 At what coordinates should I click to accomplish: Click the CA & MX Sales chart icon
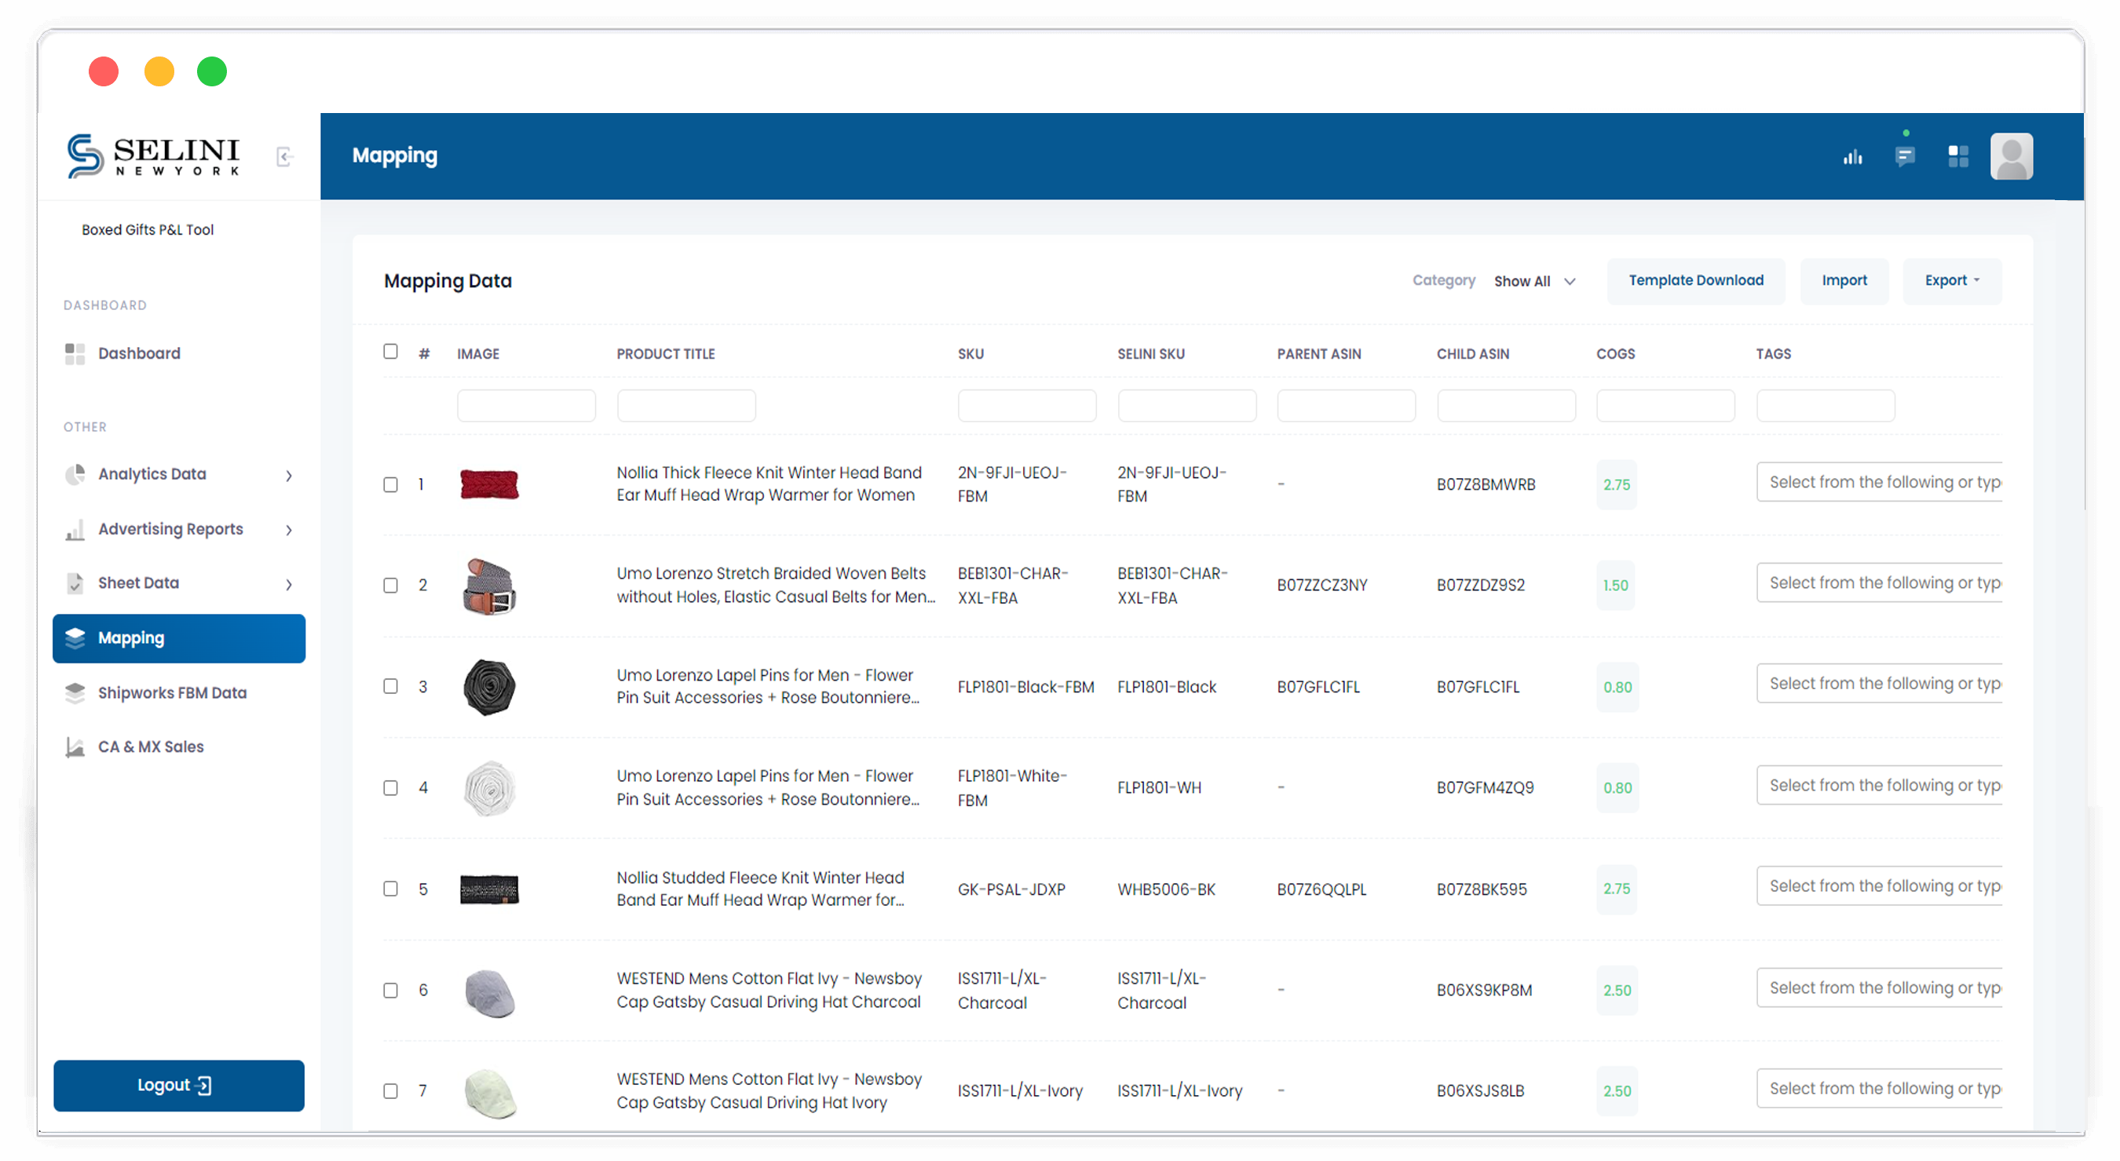[75, 747]
